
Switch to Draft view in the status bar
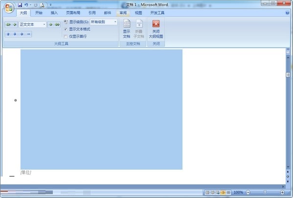[228, 192]
